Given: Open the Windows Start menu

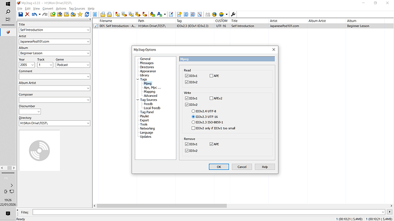Looking at the screenshot, I should (8, 4).
